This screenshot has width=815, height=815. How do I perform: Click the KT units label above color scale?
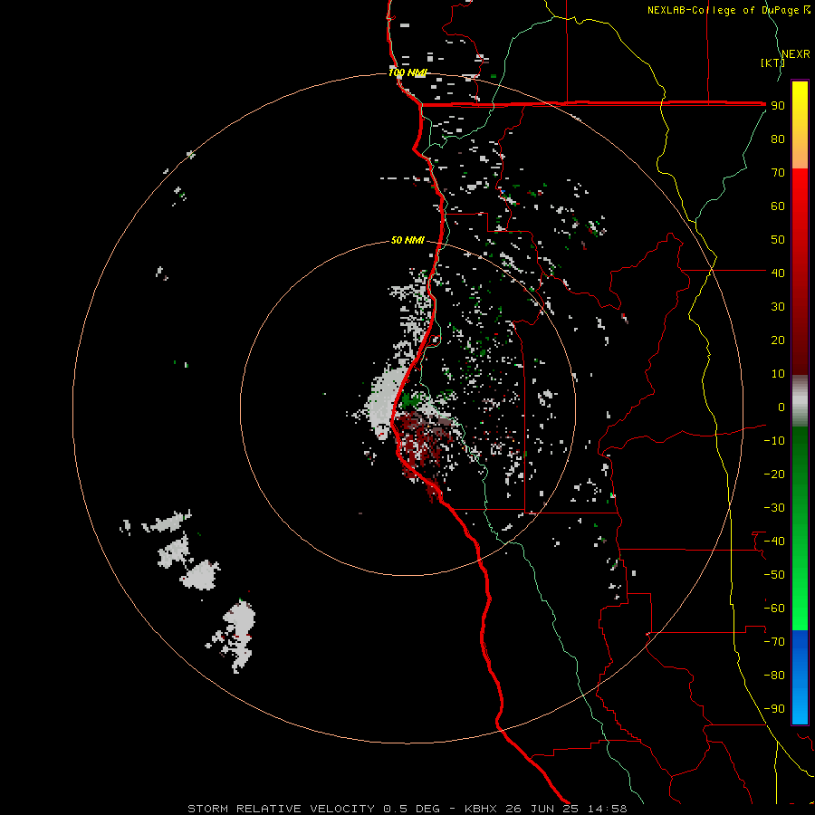tap(772, 62)
